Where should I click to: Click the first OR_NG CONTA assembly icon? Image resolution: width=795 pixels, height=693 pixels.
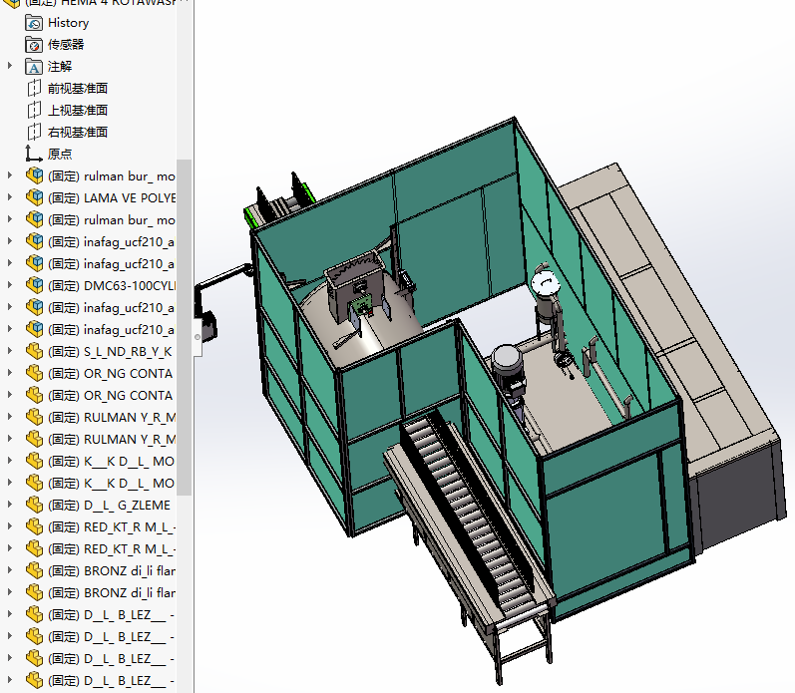[35, 373]
